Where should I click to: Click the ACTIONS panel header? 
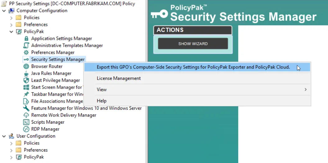[x=193, y=30]
